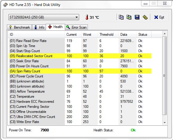Image resolution: width=173 pixels, height=140 pixels.
Task: Click the Current column header
Action: (73, 35)
